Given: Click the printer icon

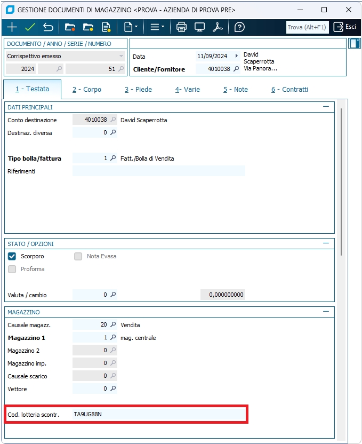Looking at the screenshot, I should [x=181, y=27].
